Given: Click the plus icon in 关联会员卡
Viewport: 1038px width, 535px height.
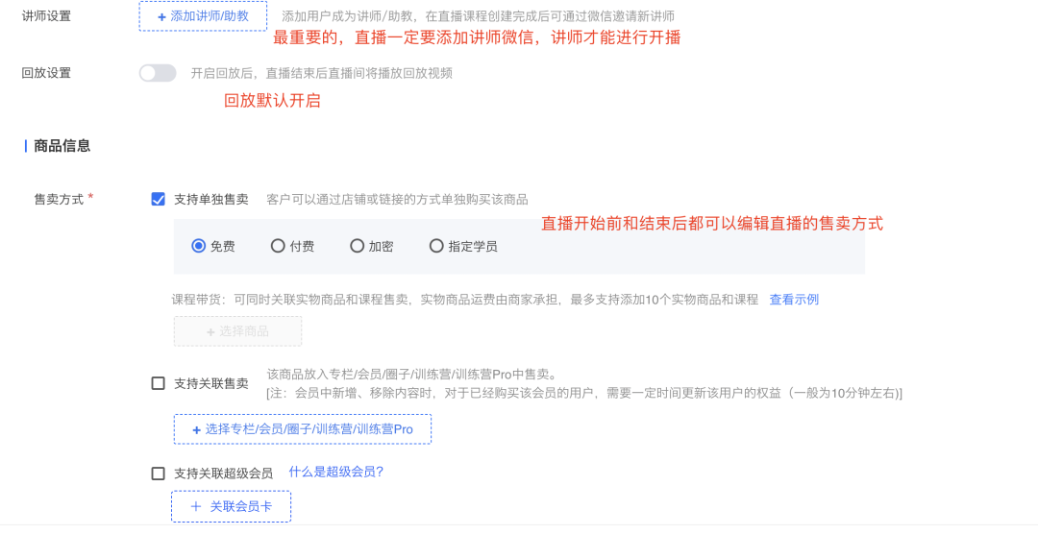Looking at the screenshot, I should point(195,506).
